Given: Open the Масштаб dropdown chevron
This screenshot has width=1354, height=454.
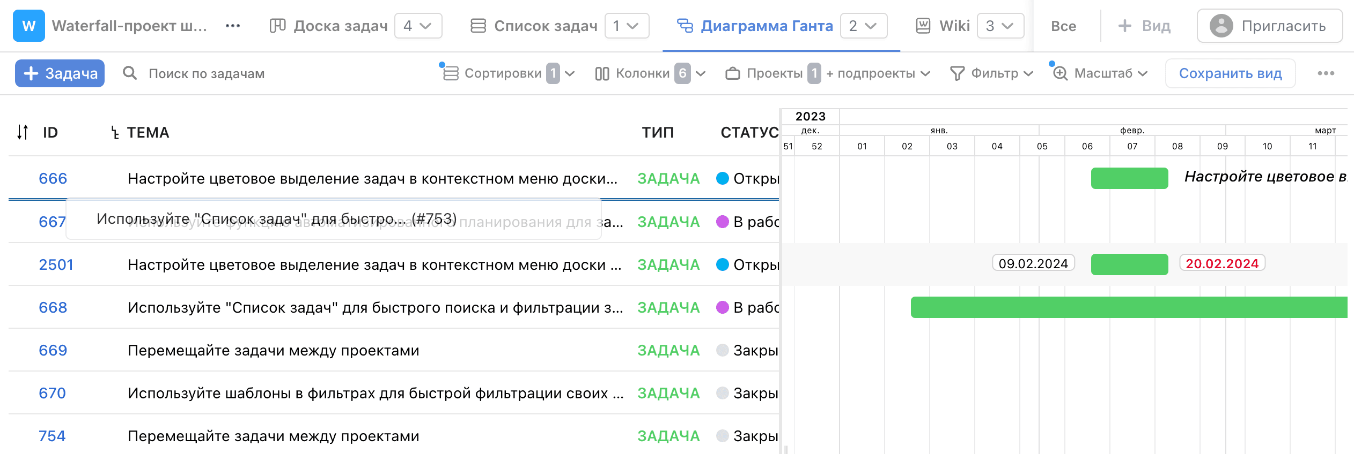Looking at the screenshot, I should click(1143, 73).
